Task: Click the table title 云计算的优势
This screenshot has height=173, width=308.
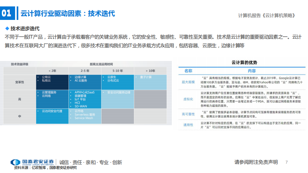Action: coord(244,63)
